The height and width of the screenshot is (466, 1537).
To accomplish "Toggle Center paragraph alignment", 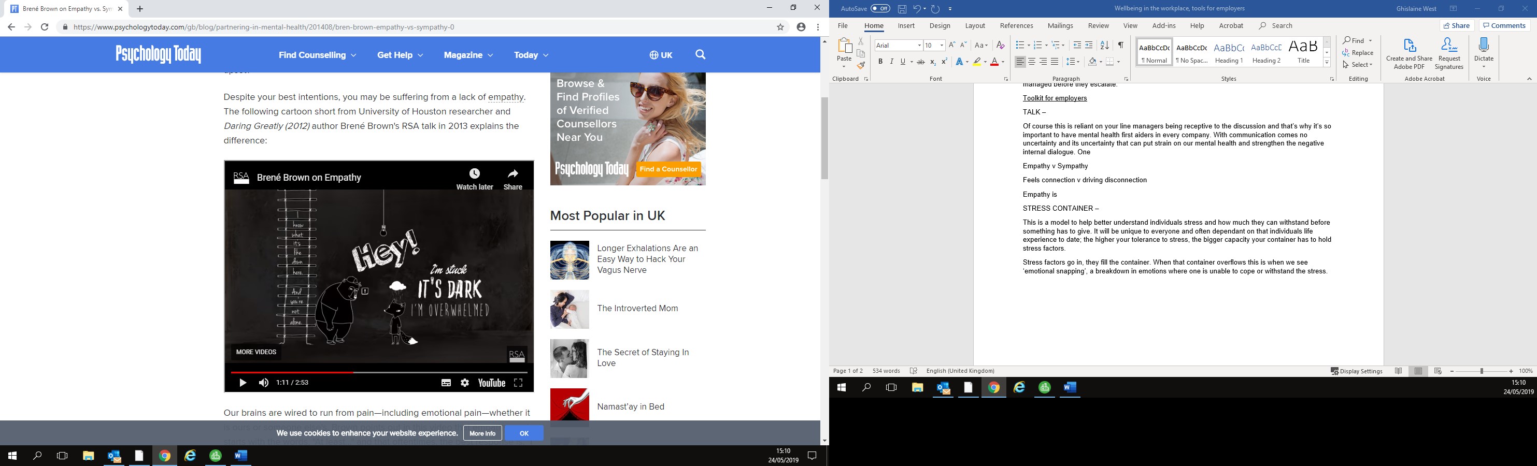I will [x=1032, y=62].
